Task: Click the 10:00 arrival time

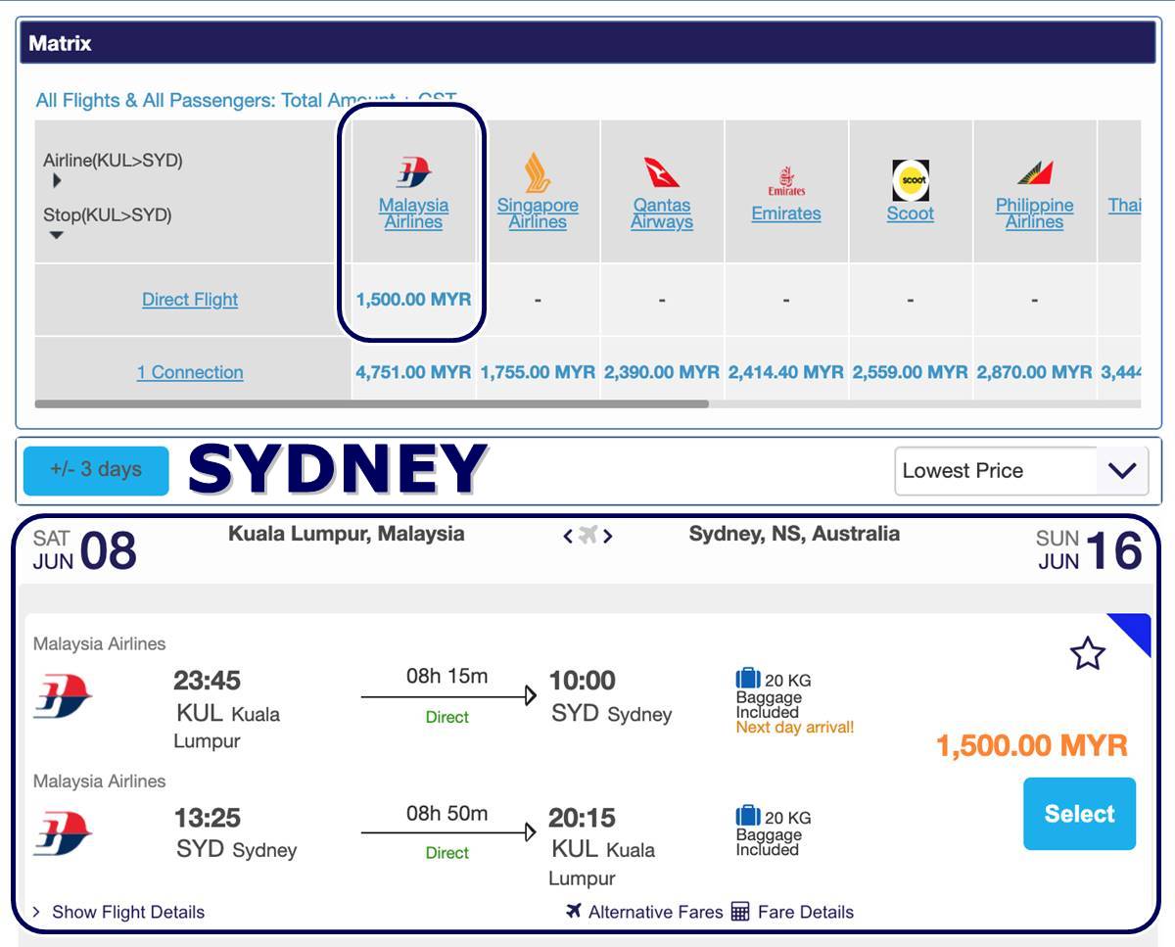Action: pos(583,681)
